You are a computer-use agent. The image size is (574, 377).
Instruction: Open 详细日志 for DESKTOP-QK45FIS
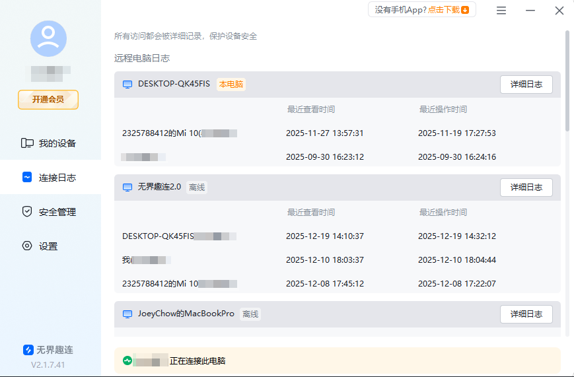click(526, 85)
